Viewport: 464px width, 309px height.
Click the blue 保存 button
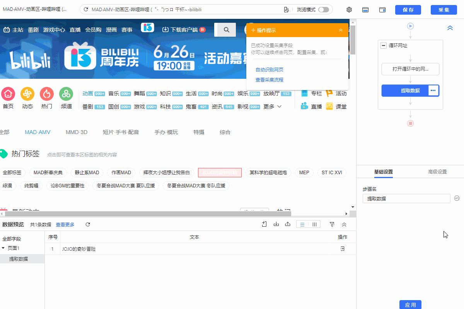tap(408, 10)
